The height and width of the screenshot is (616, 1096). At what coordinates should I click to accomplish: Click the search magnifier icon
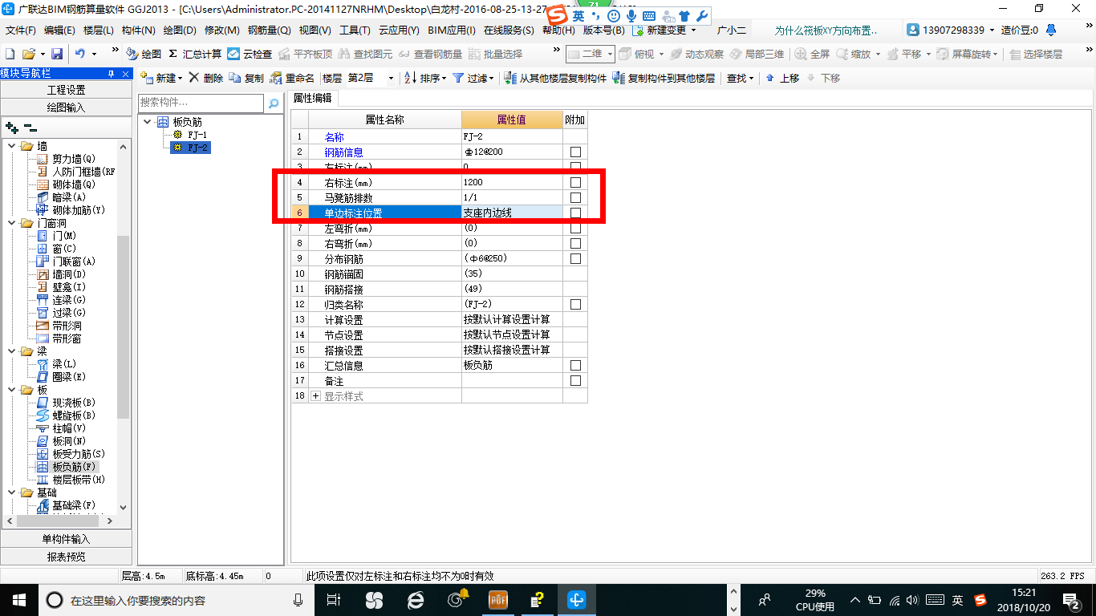[x=274, y=103]
